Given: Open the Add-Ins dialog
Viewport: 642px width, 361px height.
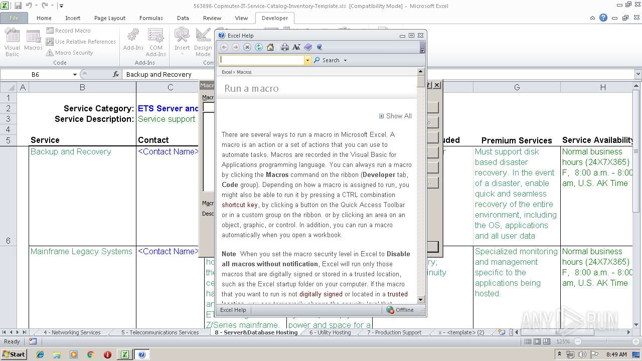Looking at the screenshot, I should coord(133,40).
